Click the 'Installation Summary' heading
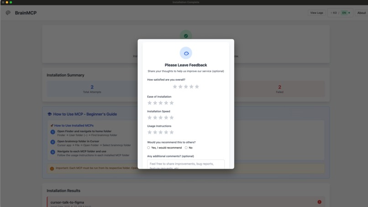Screen dimensions: 368x207 tap(65, 75)
